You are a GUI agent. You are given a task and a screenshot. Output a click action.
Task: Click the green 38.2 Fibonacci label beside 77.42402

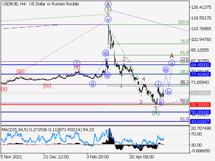(184, 71)
